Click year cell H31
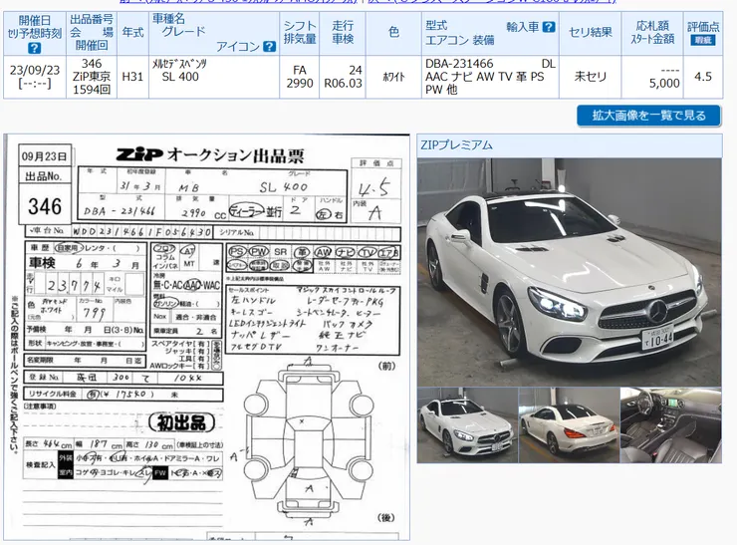The height and width of the screenshot is (545, 737). point(133,77)
